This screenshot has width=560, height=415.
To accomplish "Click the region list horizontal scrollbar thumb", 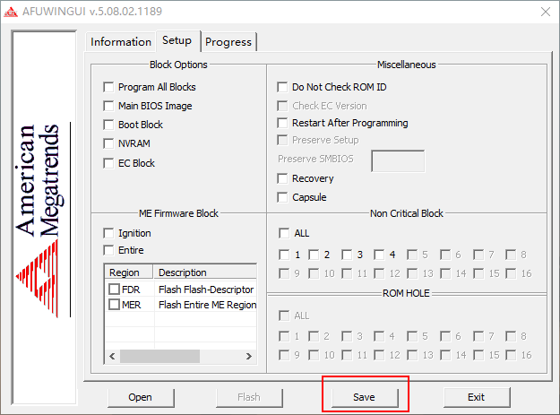I will coord(160,357).
